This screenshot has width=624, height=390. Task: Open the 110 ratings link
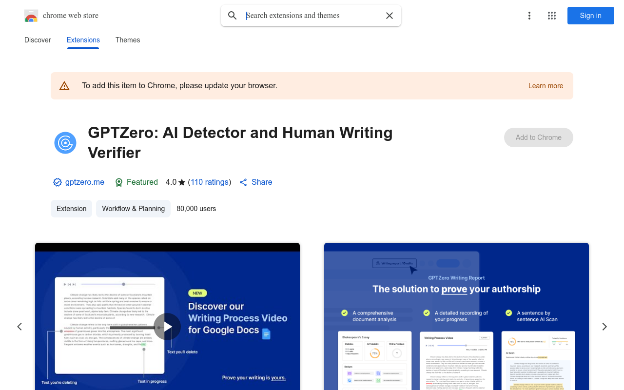coord(210,182)
